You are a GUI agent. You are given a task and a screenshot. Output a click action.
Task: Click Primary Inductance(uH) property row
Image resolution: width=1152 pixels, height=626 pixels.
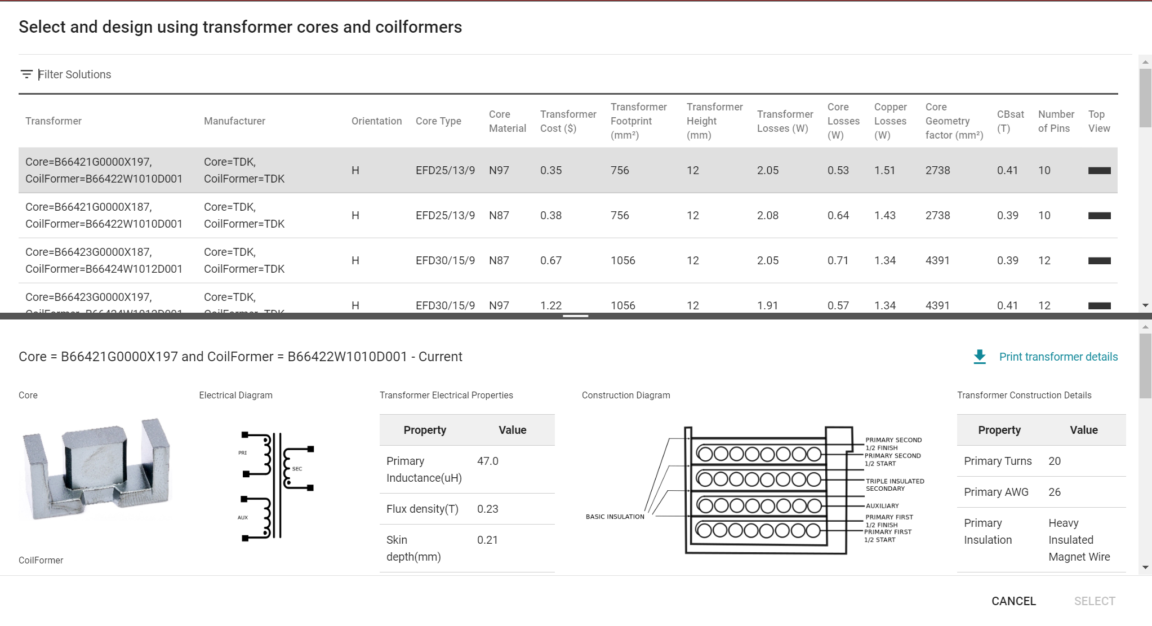tap(467, 469)
